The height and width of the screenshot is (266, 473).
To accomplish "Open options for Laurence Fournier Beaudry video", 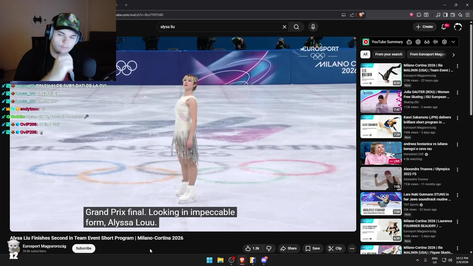I will pos(457,222).
